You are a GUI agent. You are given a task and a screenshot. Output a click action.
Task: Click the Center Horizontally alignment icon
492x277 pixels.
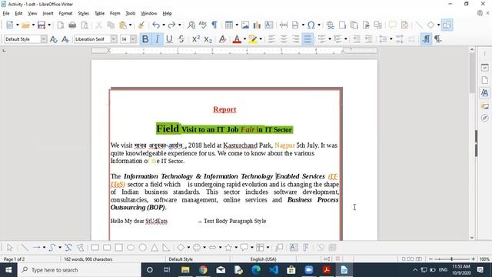(x=284, y=39)
